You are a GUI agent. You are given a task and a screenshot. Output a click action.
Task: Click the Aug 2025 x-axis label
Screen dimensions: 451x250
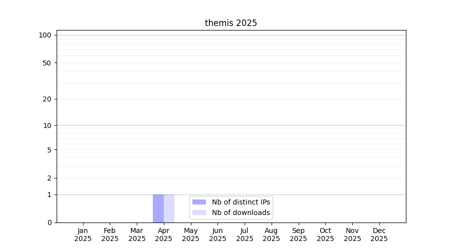[272, 234]
